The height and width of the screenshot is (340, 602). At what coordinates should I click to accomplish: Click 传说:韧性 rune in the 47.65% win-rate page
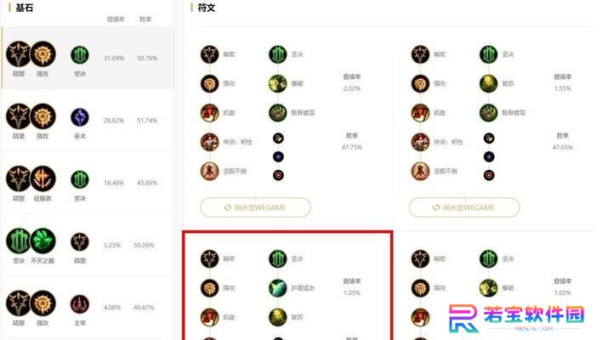click(420, 142)
